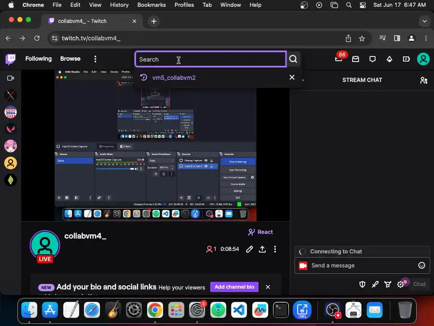Screen dimensions: 434x326
Task: Open the Chrome profile icon
Action: [411, 38]
